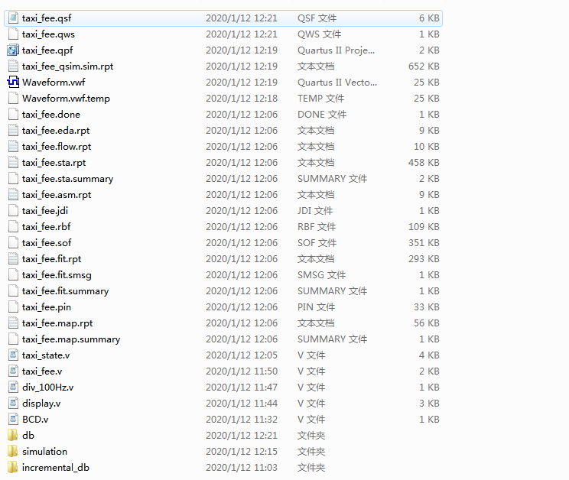Click the taxi_fee.rbf file icon
The height and width of the screenshot is (480, 569).
coord(13,226)
